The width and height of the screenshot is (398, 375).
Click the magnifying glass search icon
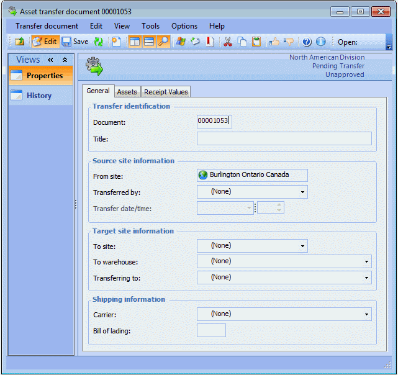(x=163, y=42)
